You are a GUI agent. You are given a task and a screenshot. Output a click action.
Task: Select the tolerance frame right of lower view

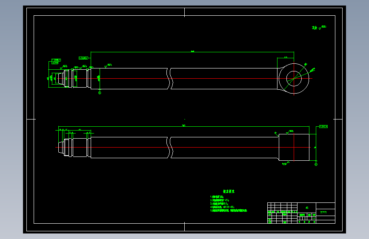[x=323, y=127]
